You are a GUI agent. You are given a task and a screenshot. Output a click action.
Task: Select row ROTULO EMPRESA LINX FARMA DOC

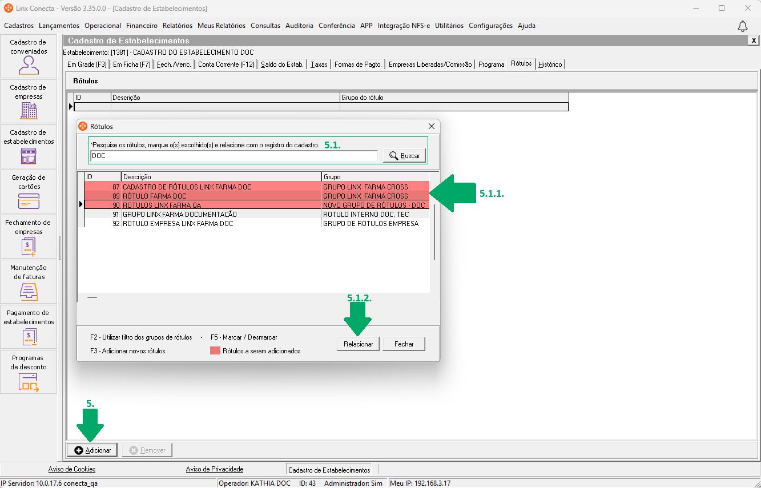(x=256, y=223)
